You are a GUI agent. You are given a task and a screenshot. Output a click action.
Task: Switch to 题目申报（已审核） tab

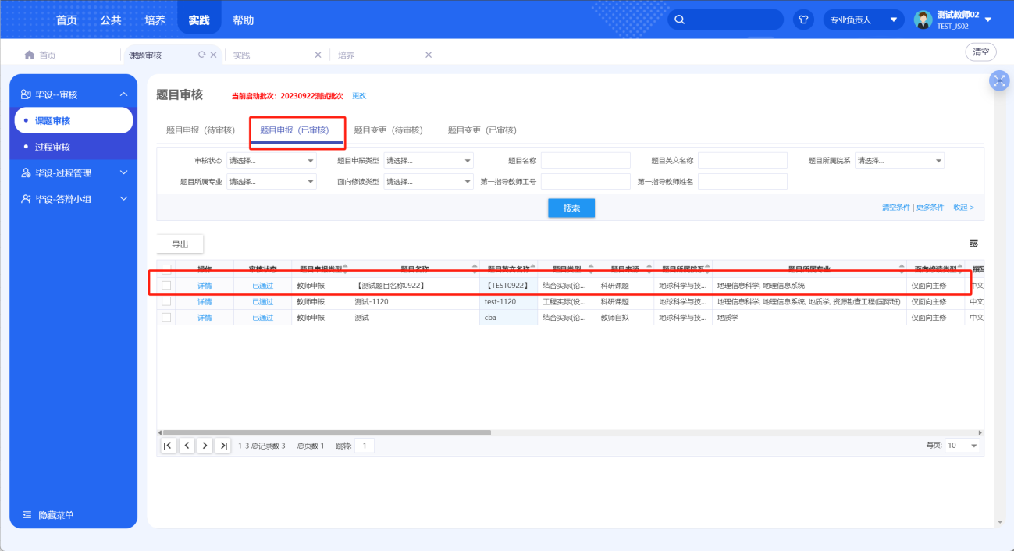pos(294,130)
